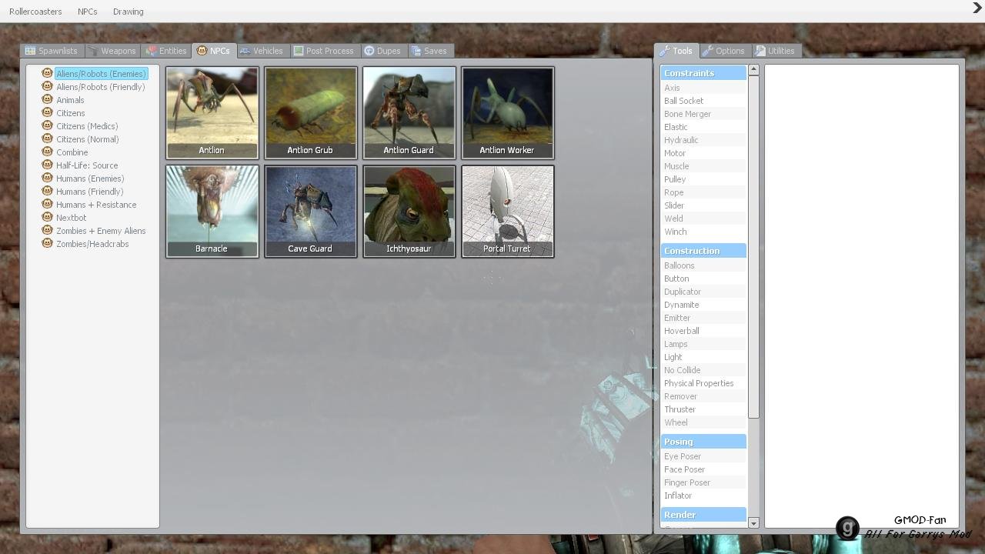Open the NPCs menu in top bar
The width and height of the screenshot is (985, 554).
point(87,12)
